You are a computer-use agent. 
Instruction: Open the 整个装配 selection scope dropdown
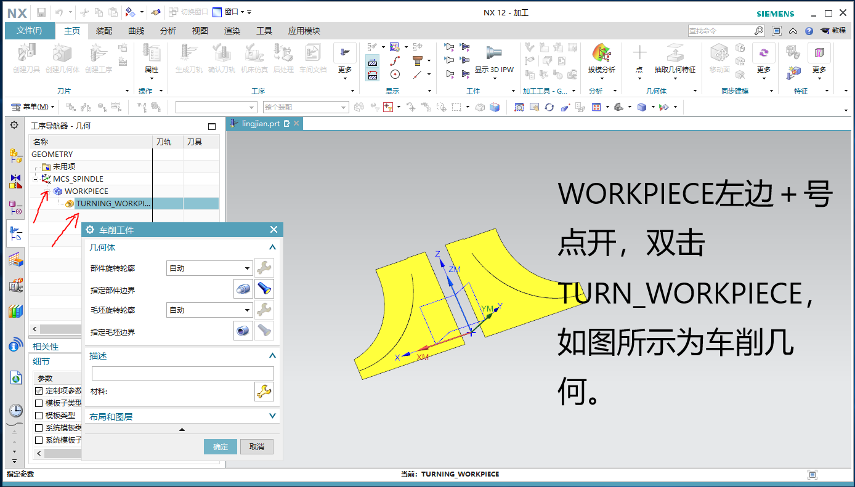(306, 107)
